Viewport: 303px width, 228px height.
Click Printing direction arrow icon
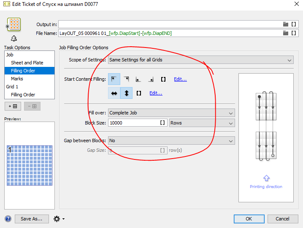tap(266, 178)
